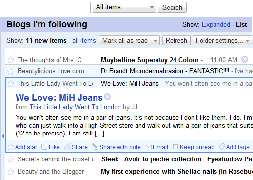Star Secrets behind the closet item

[x=11, y=159]
